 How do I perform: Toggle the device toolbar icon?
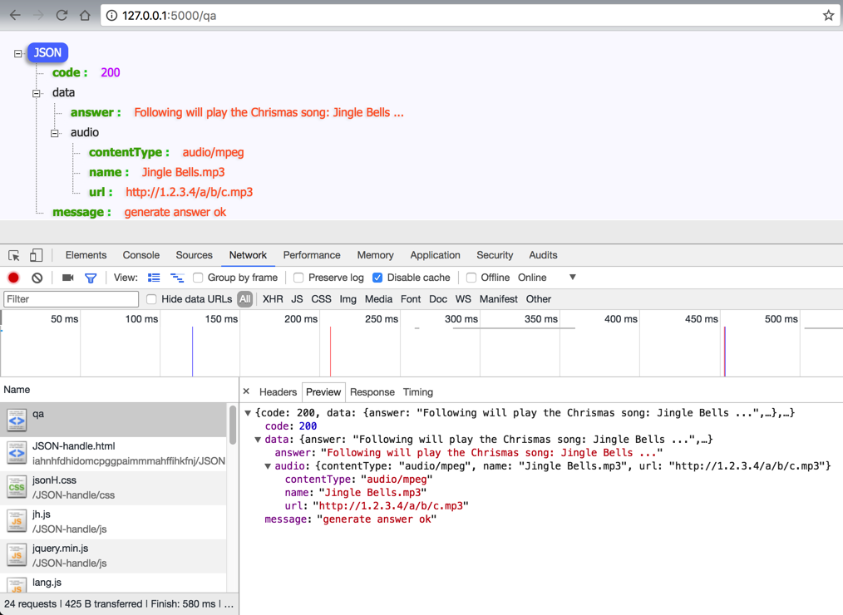[x=36, y=255]
